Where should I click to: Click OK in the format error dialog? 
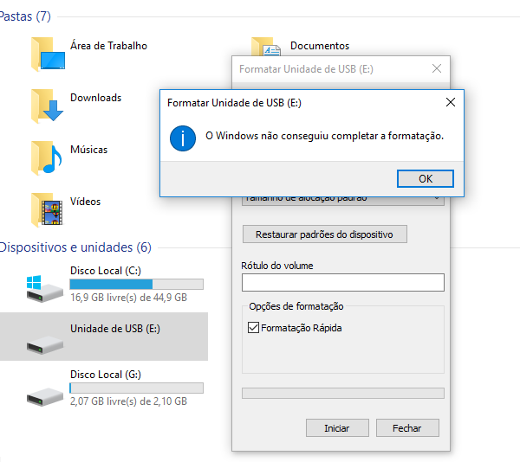pos(426,179)
